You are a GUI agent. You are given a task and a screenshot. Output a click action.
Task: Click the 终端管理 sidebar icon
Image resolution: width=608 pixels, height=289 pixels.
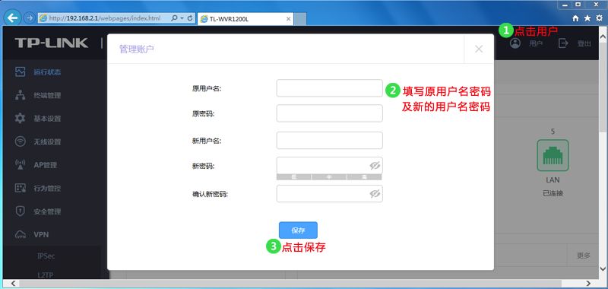pos(21,95)
